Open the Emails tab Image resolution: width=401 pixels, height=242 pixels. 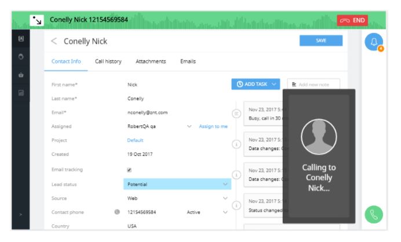coord(188,61)
